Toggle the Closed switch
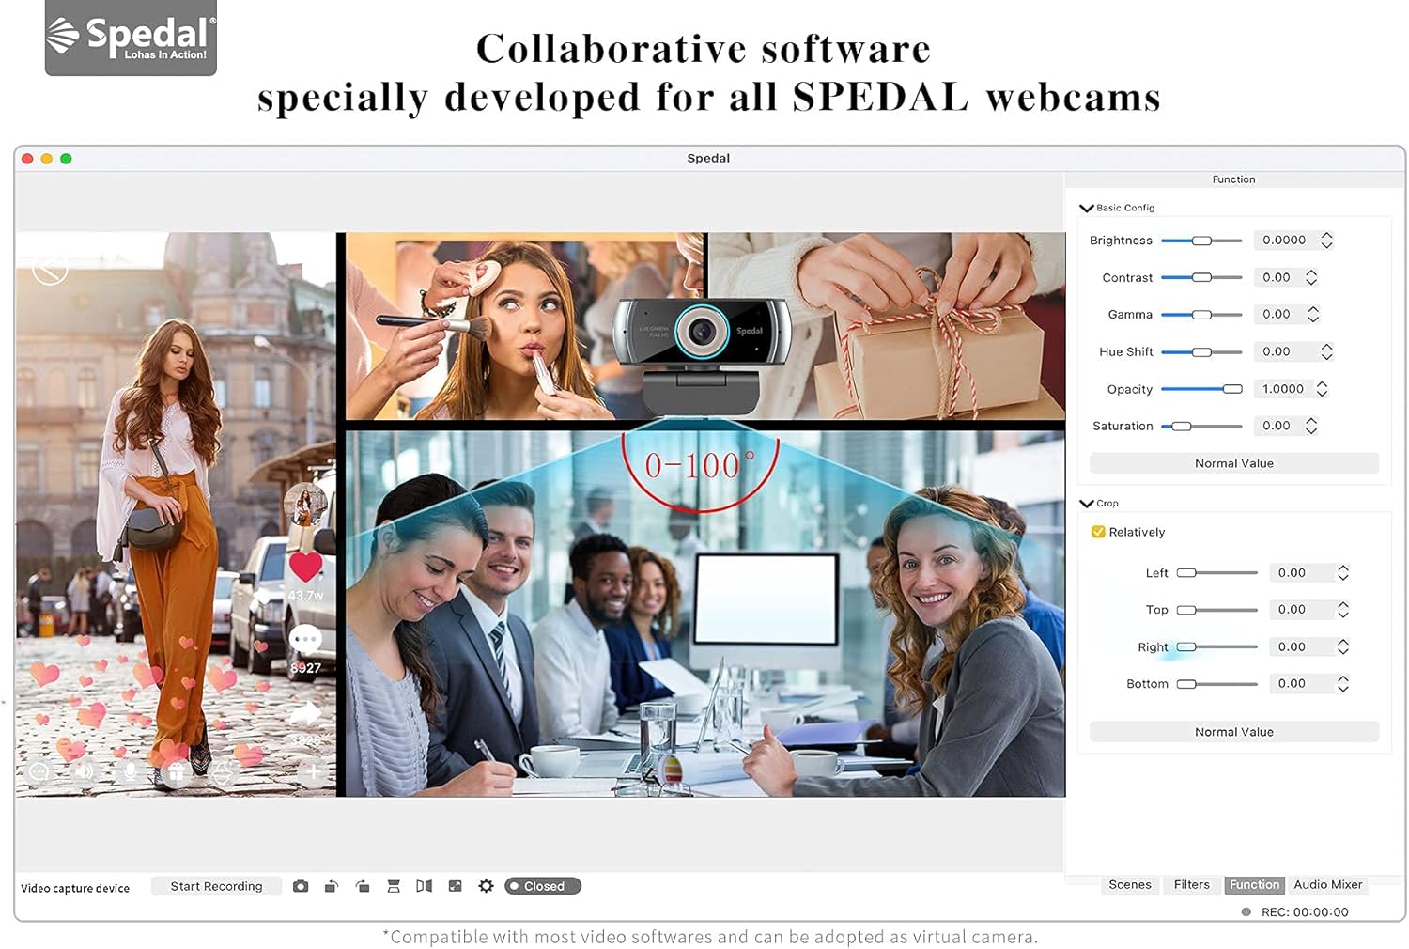 coord(543,885)
